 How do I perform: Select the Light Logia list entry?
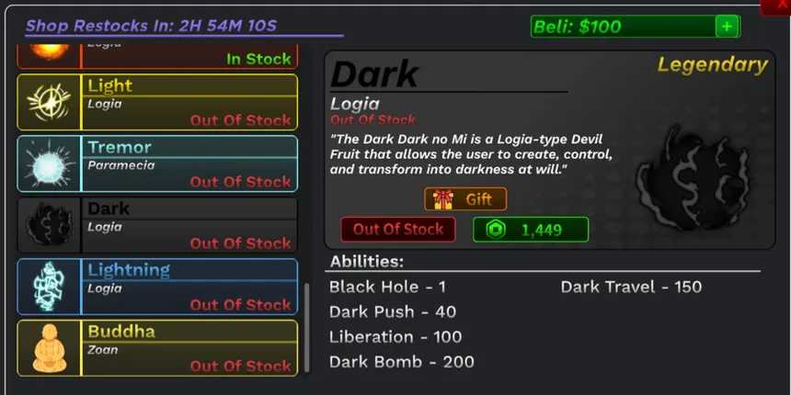click(157, 102)
